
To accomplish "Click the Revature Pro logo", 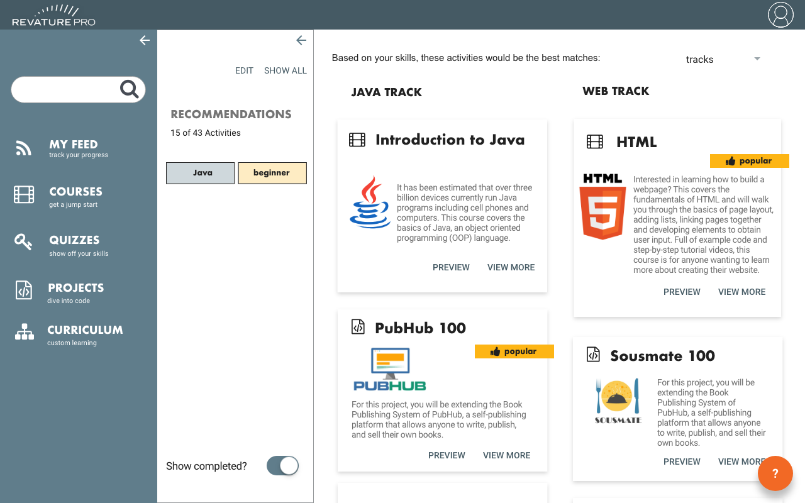I will [54, 15].
